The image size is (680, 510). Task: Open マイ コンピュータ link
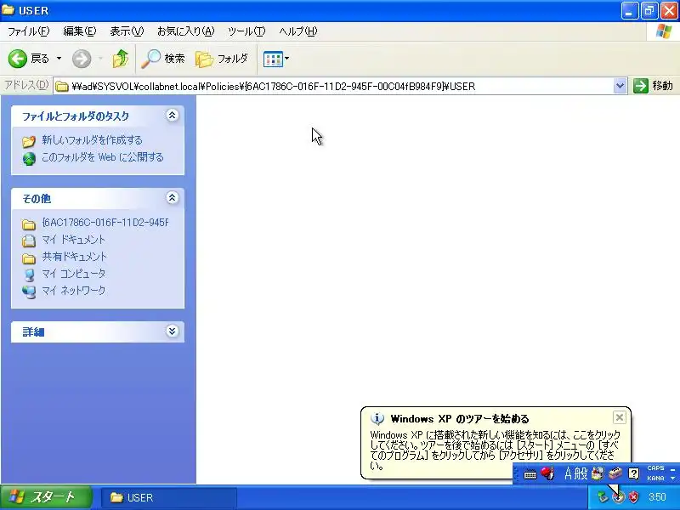pos(73,274)
